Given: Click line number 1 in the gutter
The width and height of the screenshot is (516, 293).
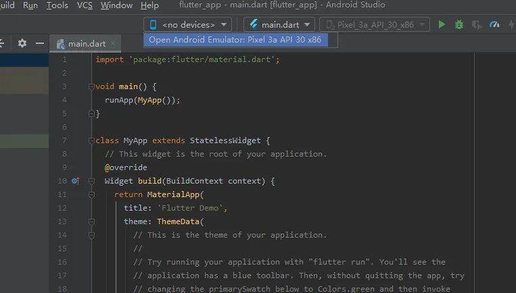Looking at the screenshot, I should pyautogui.click(x=64, y=60).
